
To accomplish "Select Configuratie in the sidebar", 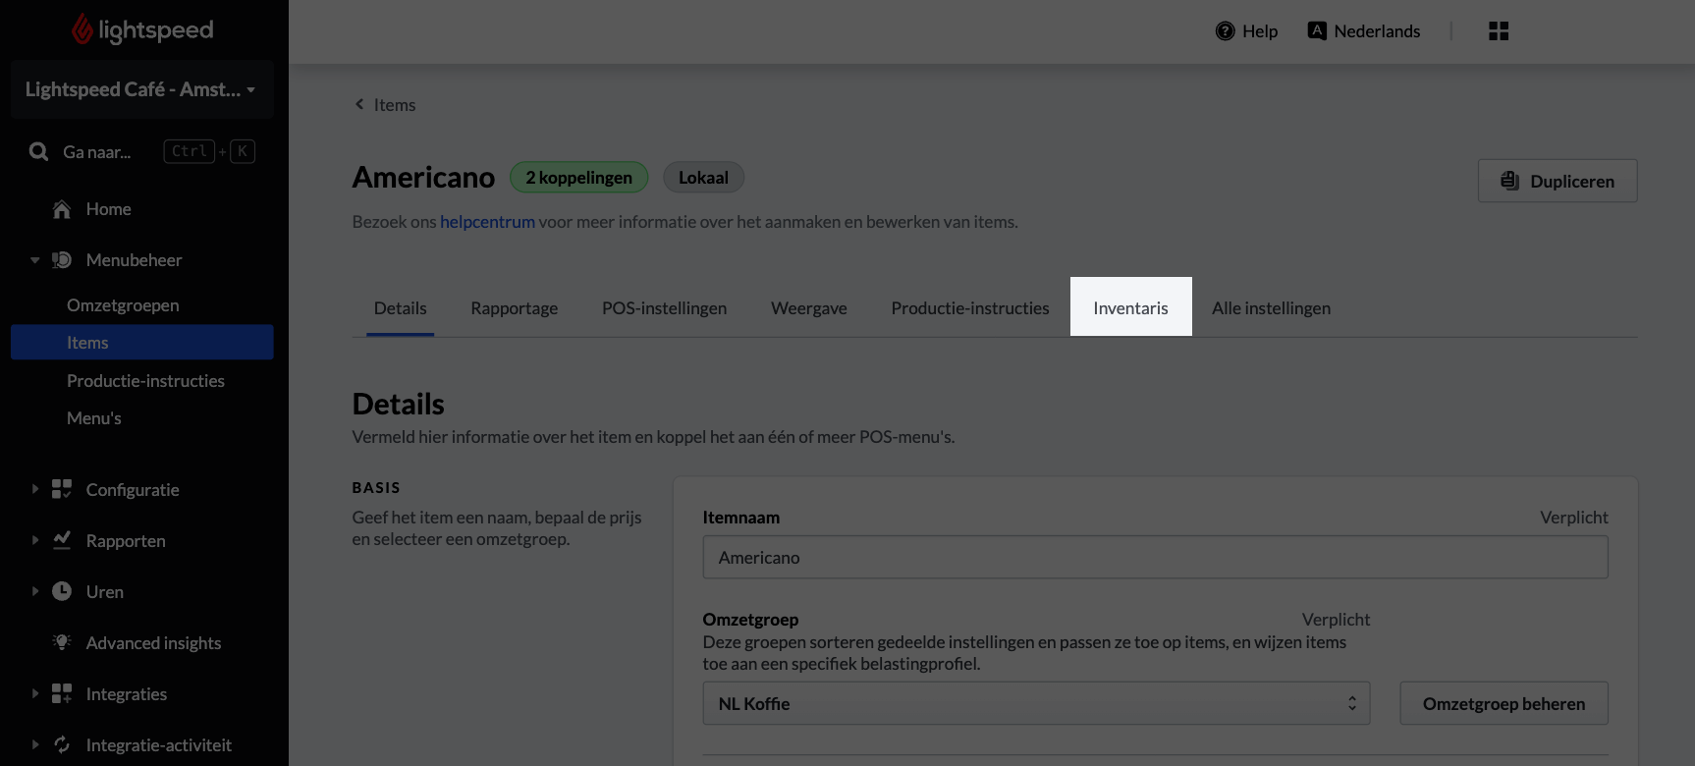I will tap(133, 490).
